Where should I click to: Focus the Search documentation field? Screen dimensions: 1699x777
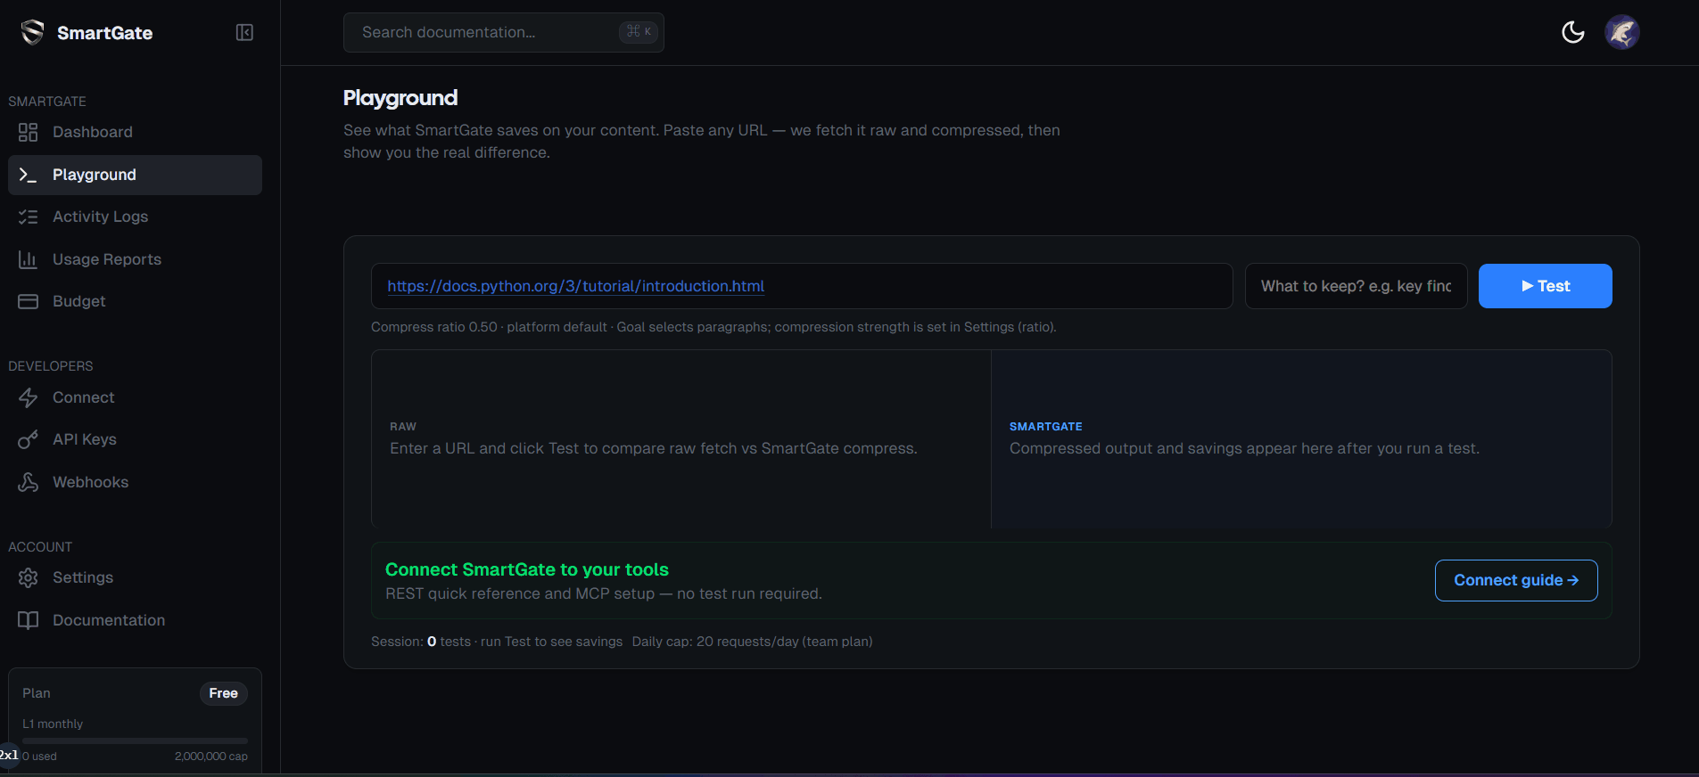coord(504,32)
